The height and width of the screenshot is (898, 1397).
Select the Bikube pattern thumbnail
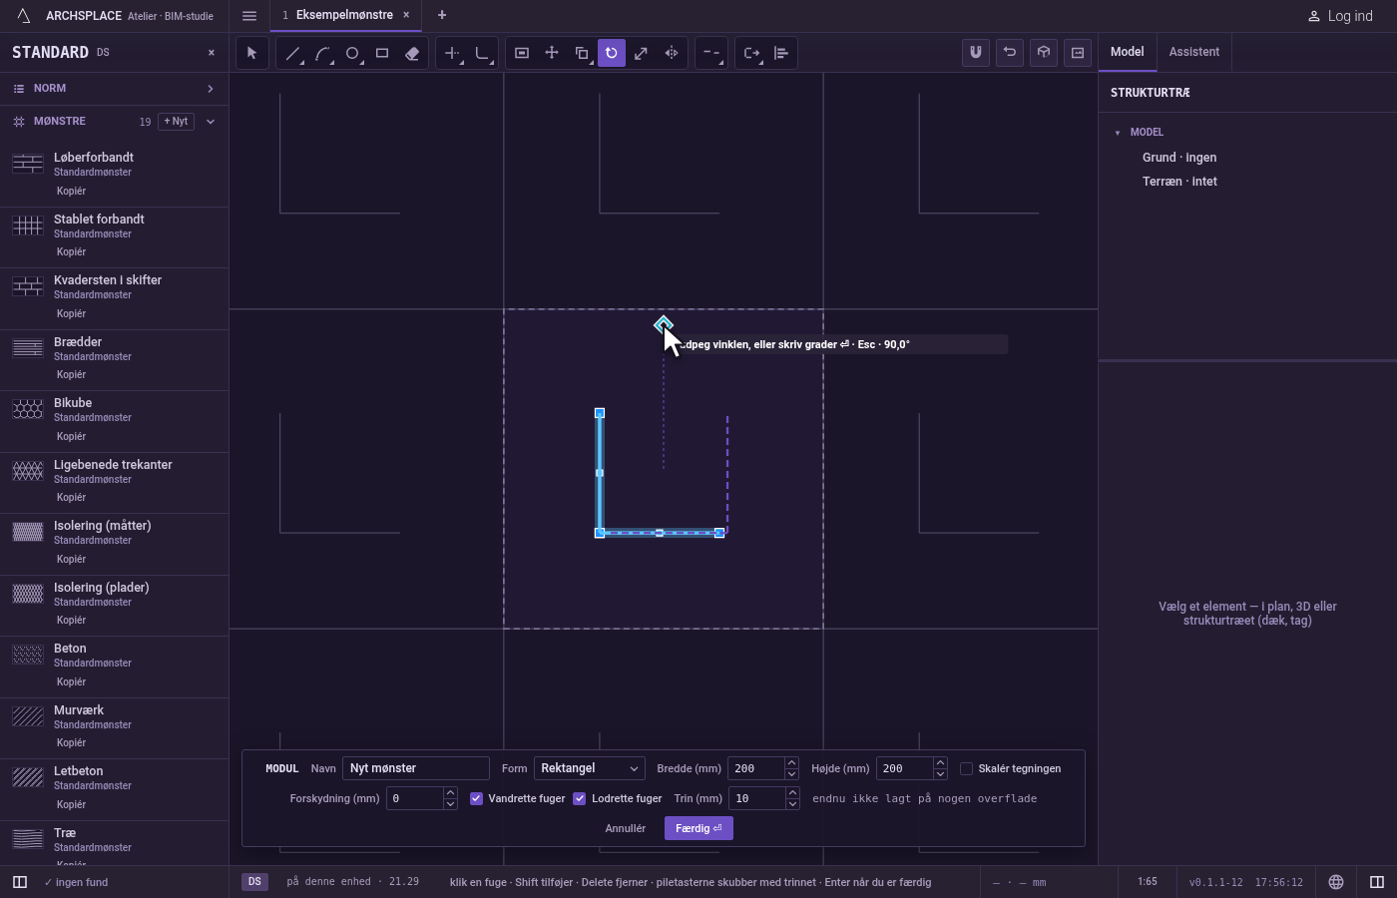click(x=28, y=409)
